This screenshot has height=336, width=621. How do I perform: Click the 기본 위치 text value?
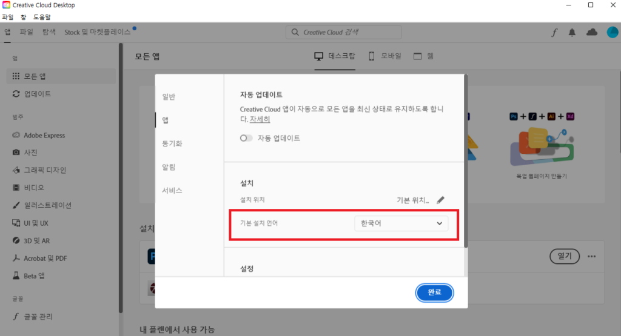click(x=412, y=200)
